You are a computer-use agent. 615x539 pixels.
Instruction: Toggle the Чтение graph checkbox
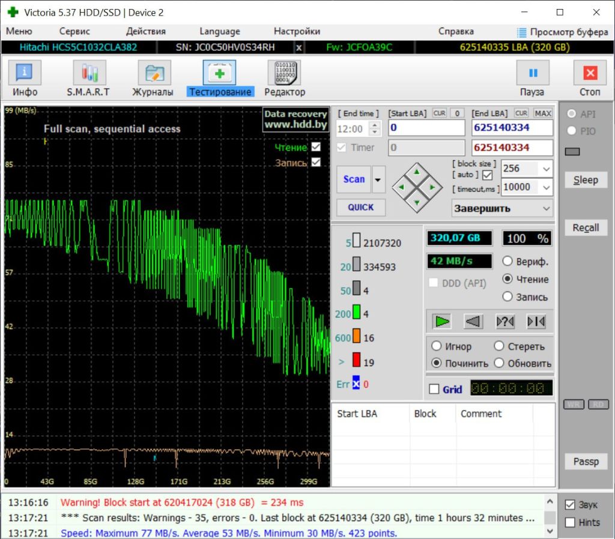316,146
